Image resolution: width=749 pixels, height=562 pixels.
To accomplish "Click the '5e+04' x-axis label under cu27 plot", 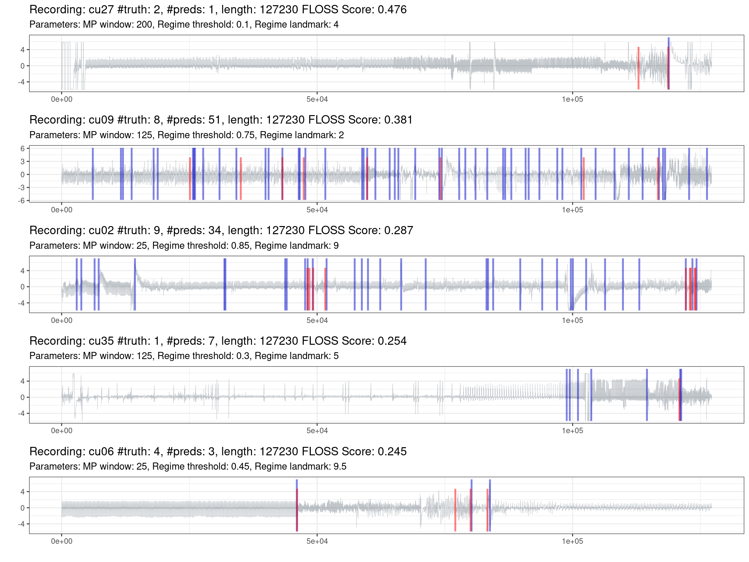I will (317, 100).
